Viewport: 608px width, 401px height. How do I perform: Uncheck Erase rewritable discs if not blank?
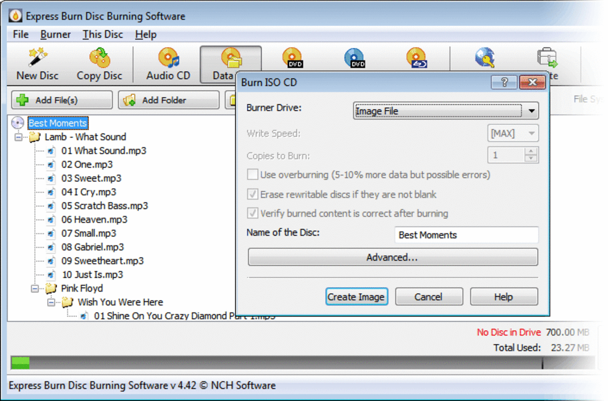(x=253, y=194)
